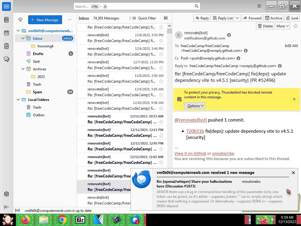This screenshot has height=226, width=301.
Task: Click the search magnifier icon
Action: [x=197, y=6]
